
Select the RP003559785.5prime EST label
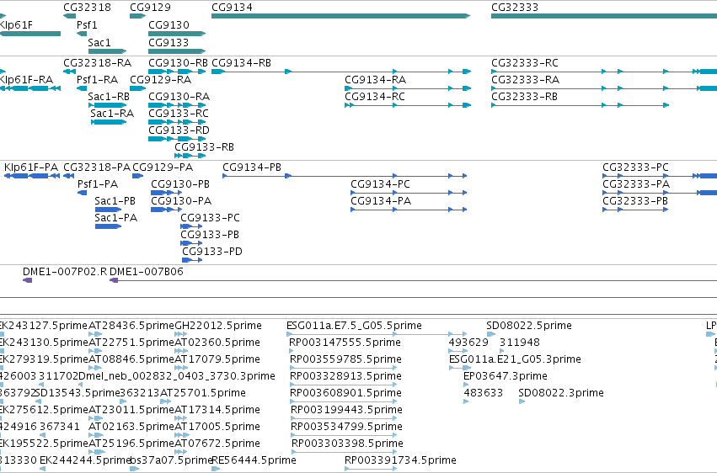(x=345, y=359)
